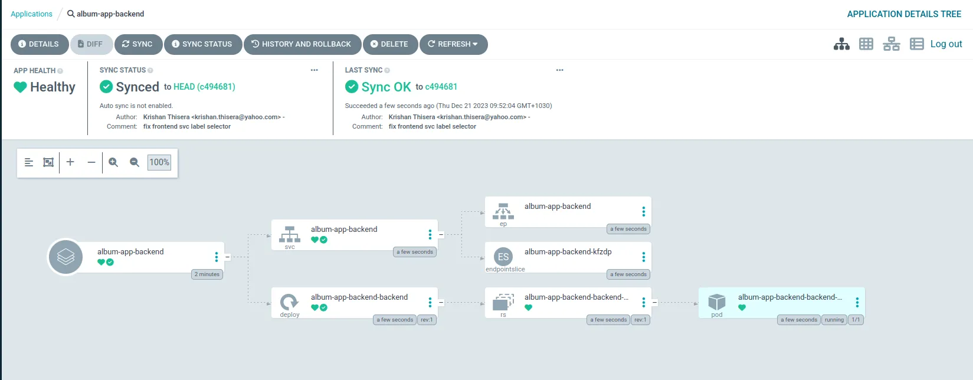Click the 100% zoom level field
The image size is (973, 380).
tap(159, 162)
